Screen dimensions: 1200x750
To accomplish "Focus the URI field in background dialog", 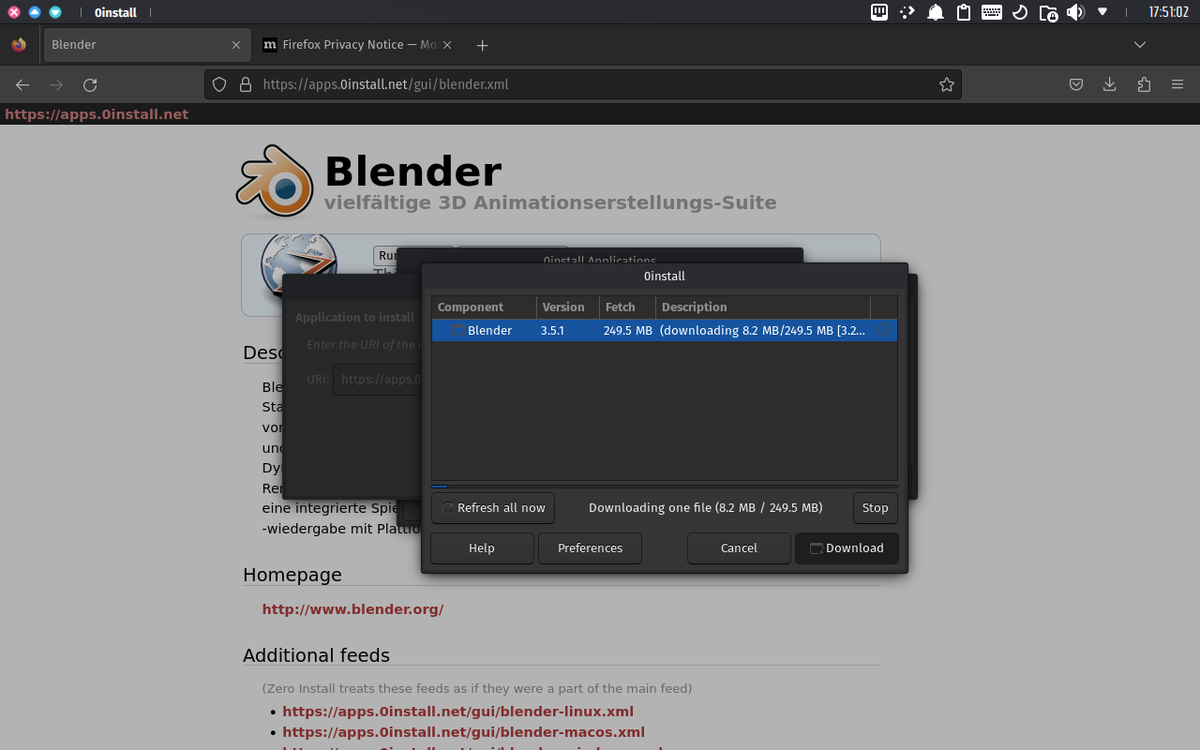I will click(x=377, y=380).
